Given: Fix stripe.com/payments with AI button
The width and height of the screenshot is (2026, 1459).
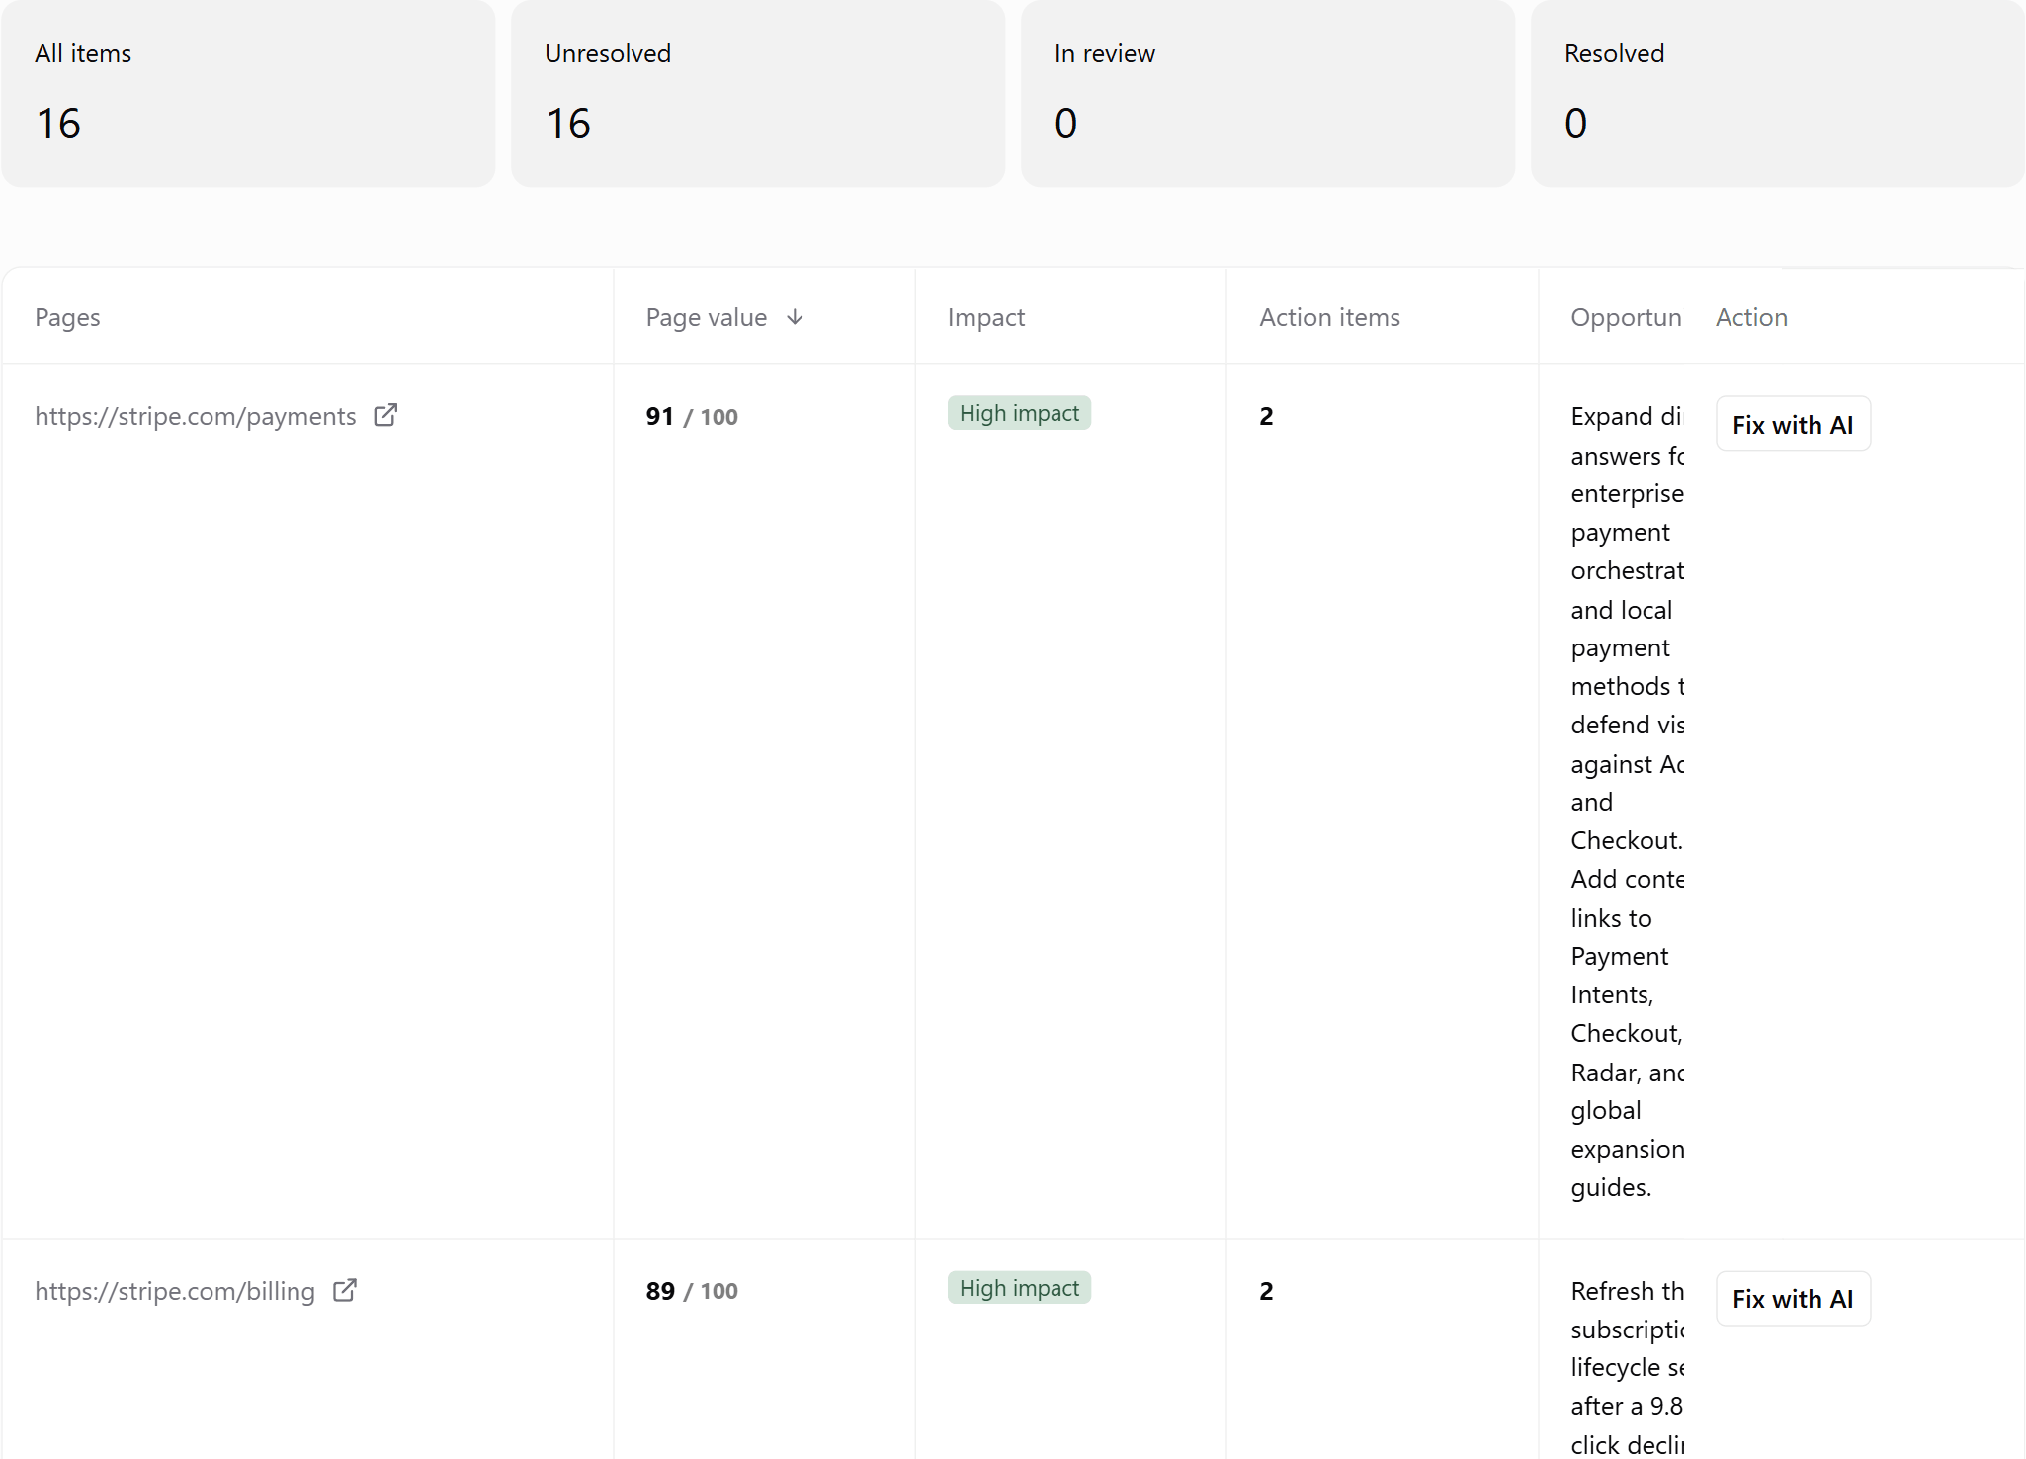Looking at the screenshot, I should [1793, 424].
